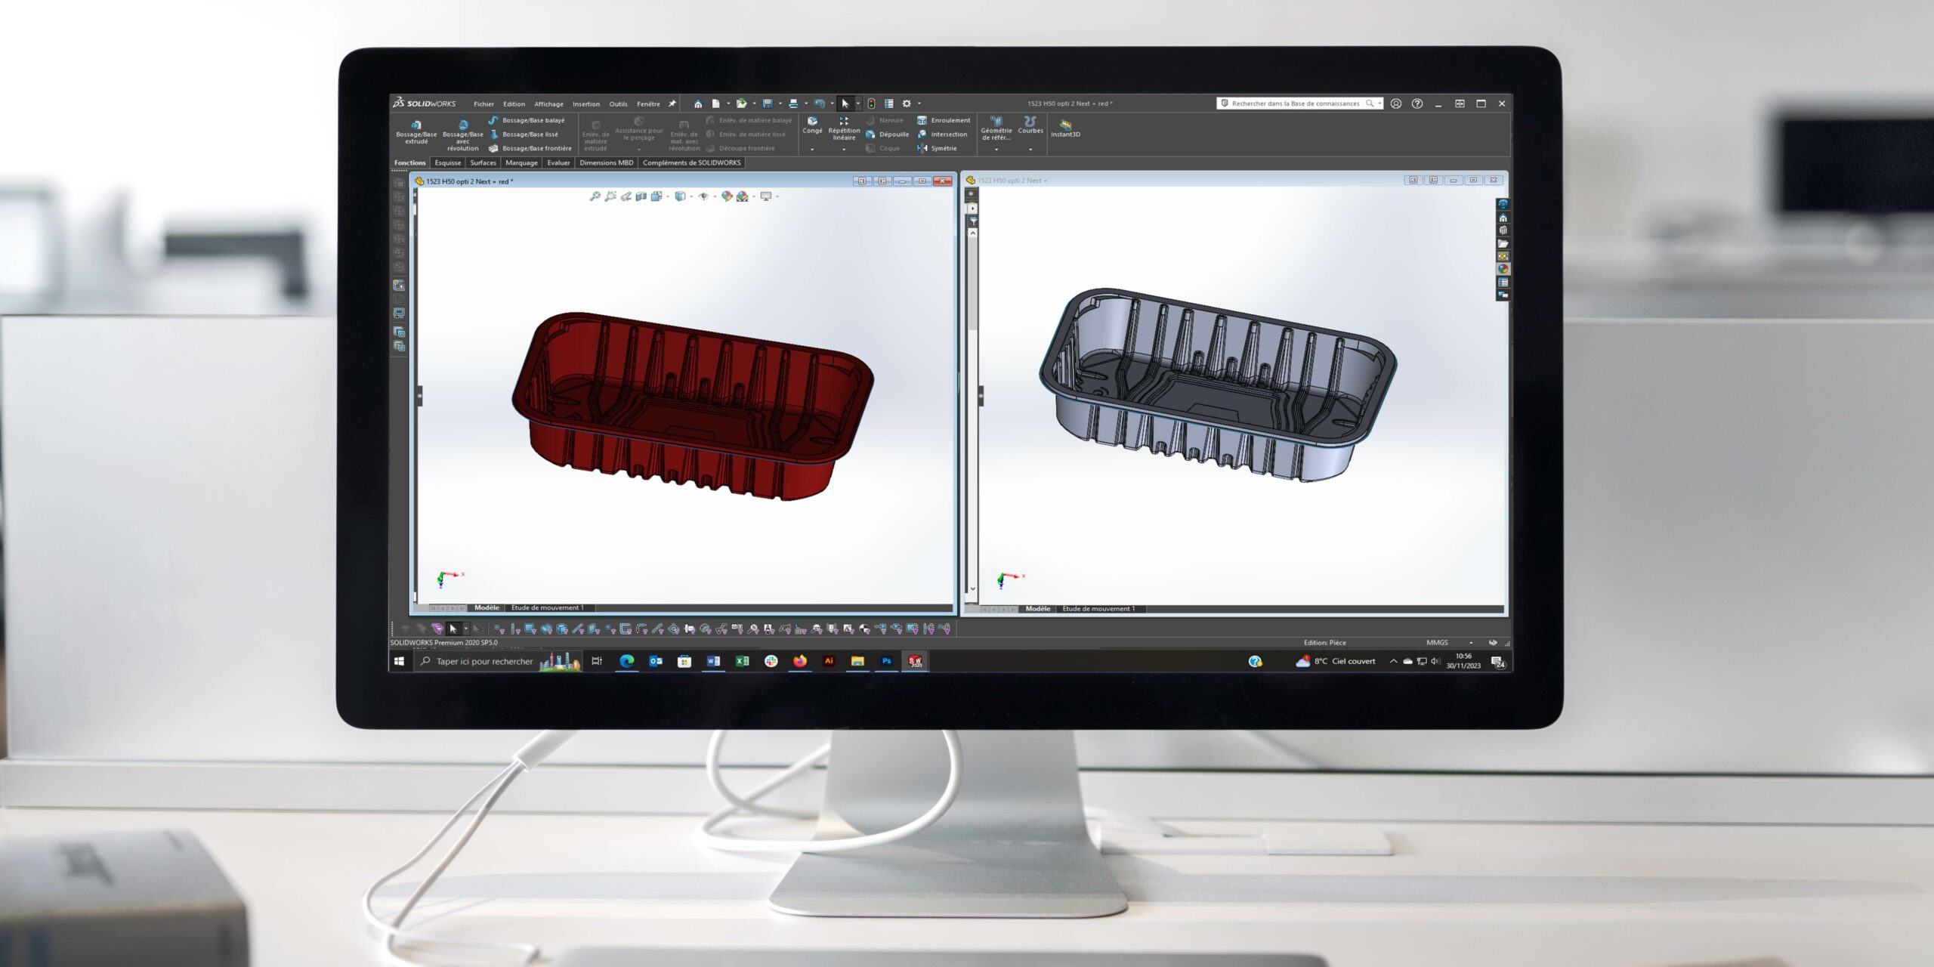This screenshot has width=1934, height=967.
Task: Click the Select arrow tool in top toolbar
Action: [x=845, y=103]
